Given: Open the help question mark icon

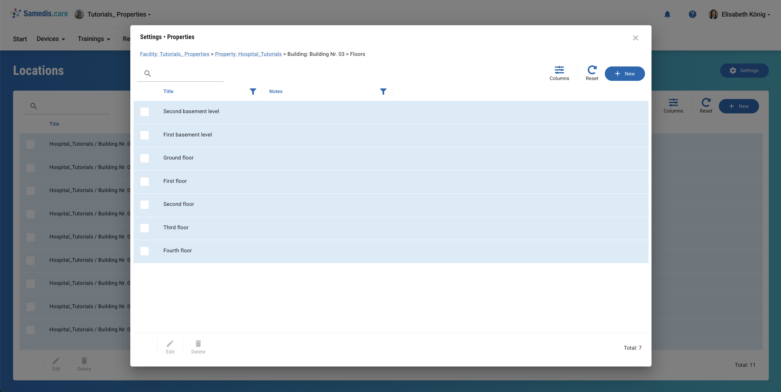Looking at the screenshot, I should (692, 14).
